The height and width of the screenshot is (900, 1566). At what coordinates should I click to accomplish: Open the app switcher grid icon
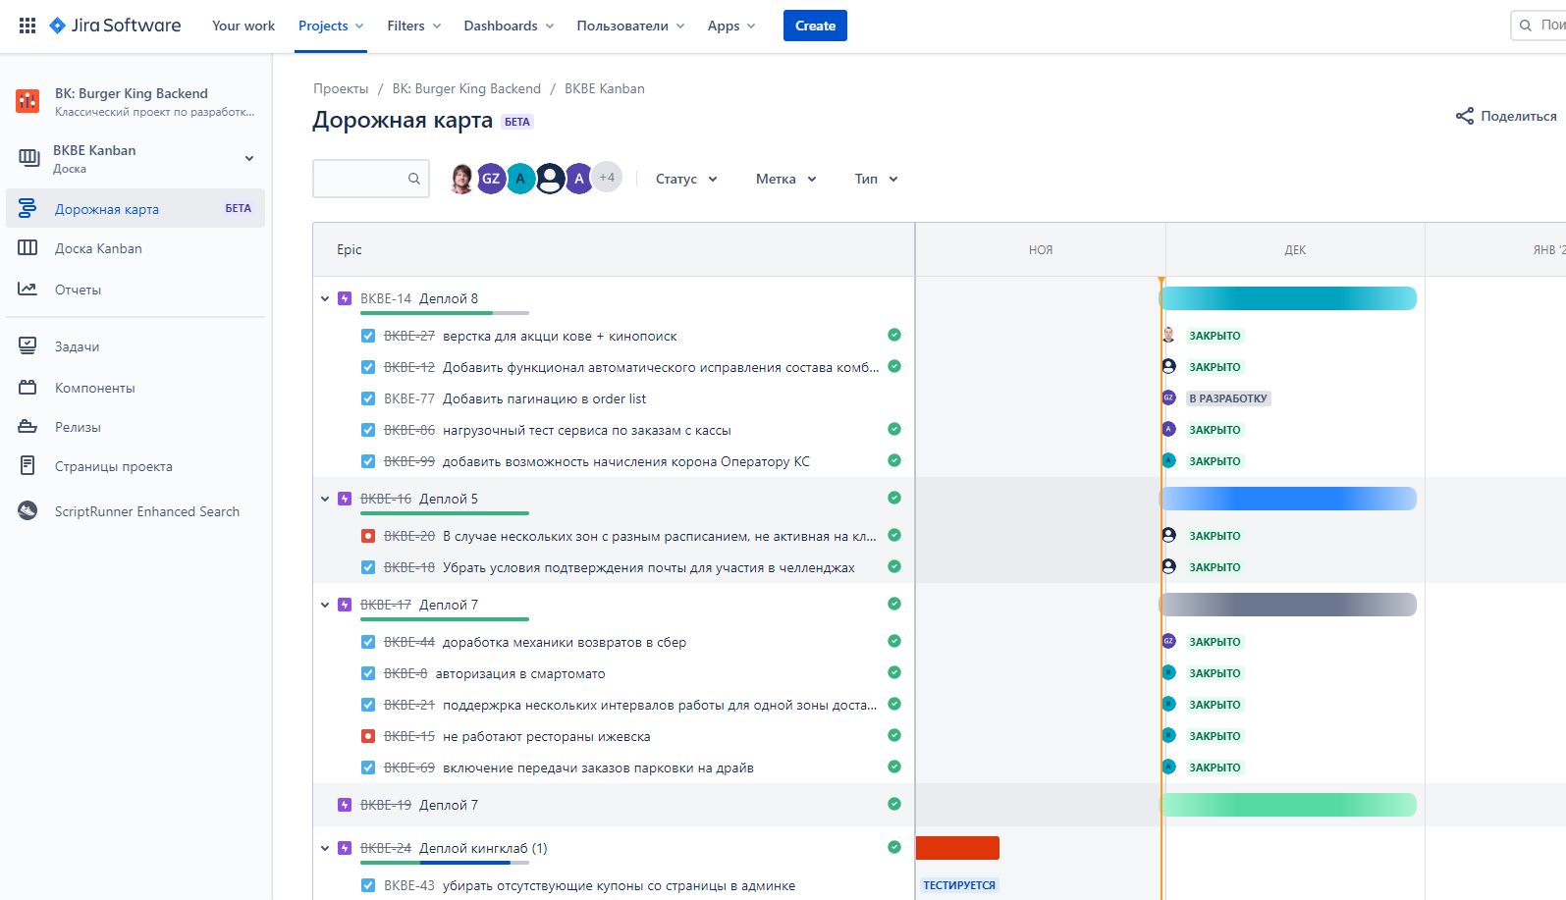coord(27,26)
